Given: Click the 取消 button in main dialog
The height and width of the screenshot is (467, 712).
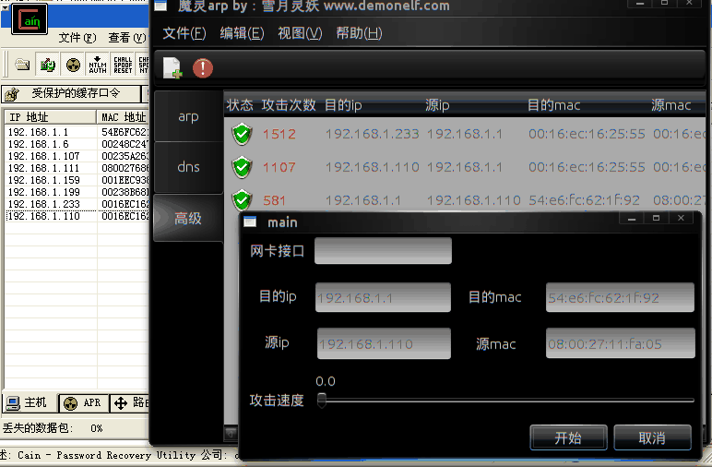Looking at the screenshot, I should (652, 437).
